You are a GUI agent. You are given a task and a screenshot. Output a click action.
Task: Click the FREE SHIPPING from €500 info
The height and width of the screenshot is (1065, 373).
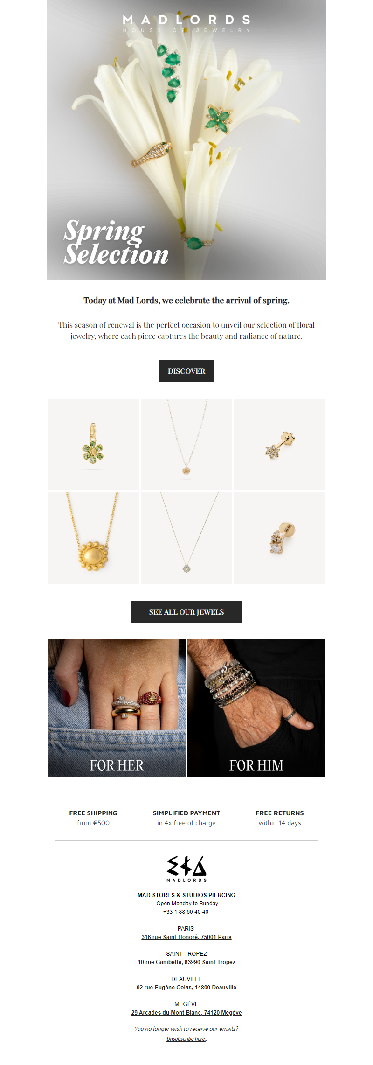click(93, 818)
